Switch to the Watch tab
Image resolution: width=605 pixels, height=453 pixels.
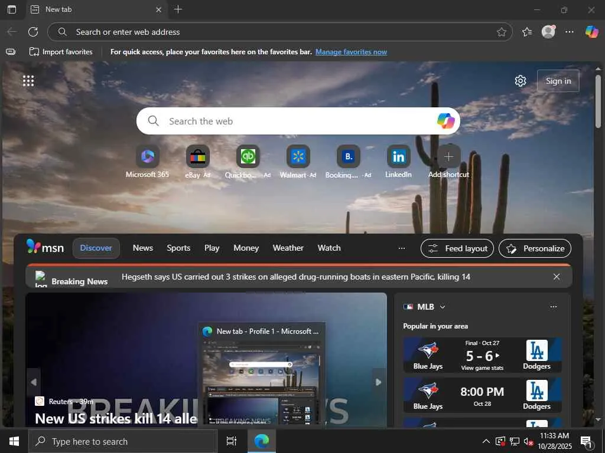[329, 248]
